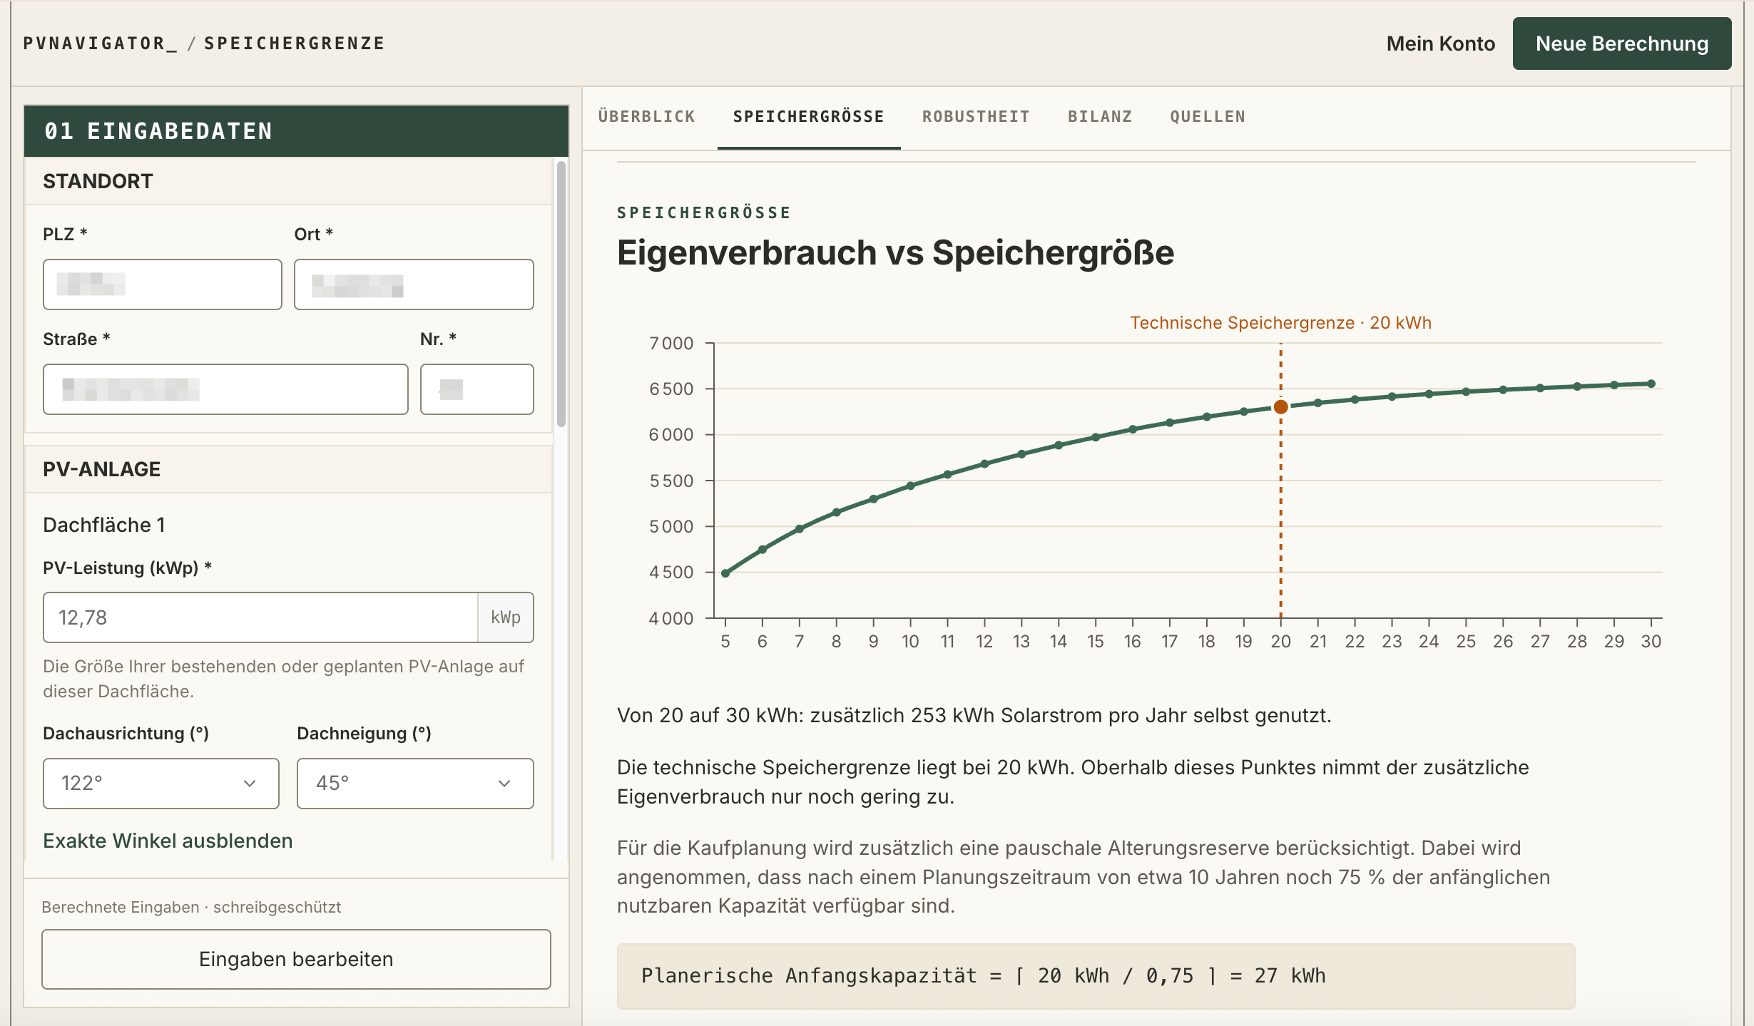The height and width of the screenshot is (1026, 1754).
Task: Switch to the Robustheit tab
Action: point(976,117)
